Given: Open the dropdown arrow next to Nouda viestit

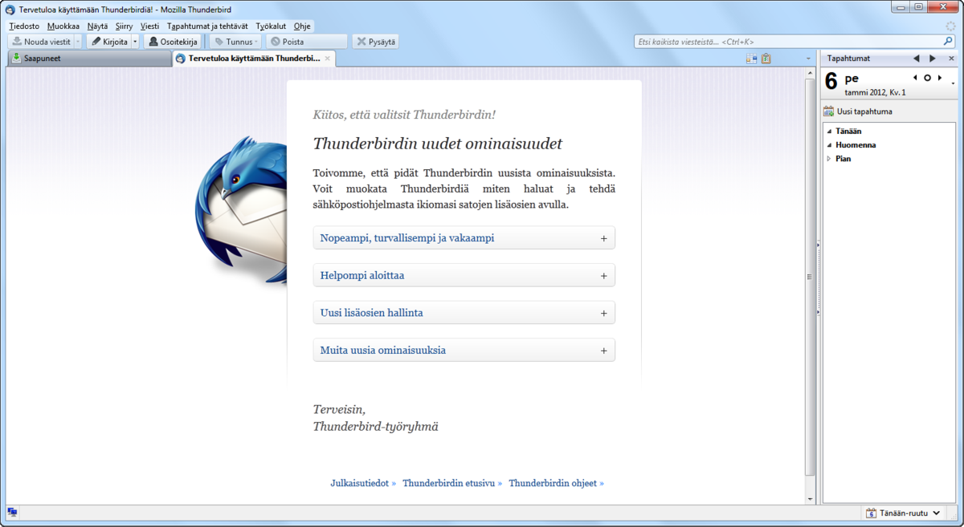Looking at the screenshot, I should pyautogui.click(x=78, y=42).
